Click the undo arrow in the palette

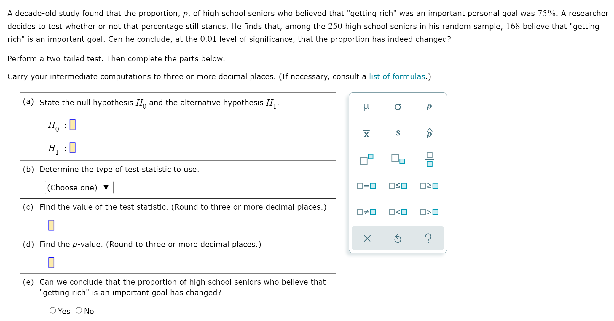pyautogui.click(x=398, y=238)
